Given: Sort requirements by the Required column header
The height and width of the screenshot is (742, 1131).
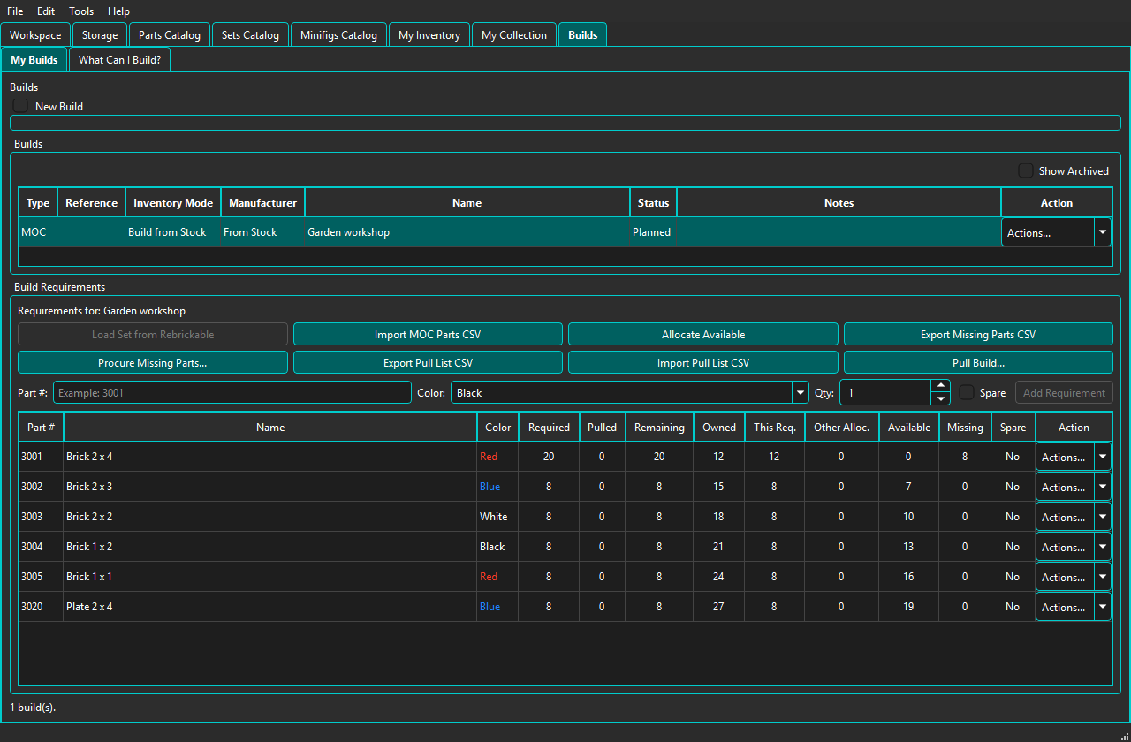Looking at the screenshot, I should click(549, 428).
